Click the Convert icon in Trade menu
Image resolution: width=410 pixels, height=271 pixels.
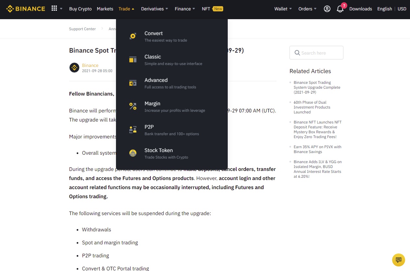(x=133, y=36)
